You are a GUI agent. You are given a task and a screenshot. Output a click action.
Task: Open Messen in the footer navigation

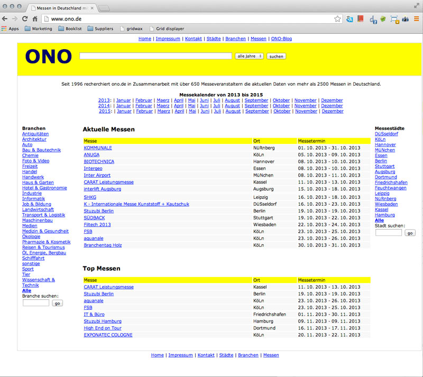tap(271, 355)
